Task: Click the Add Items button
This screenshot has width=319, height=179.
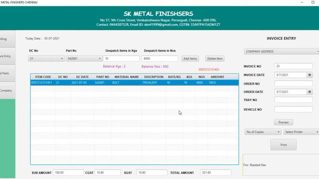Action: coord(190,59)
